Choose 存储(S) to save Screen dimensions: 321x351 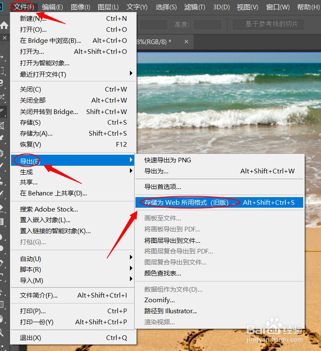pyautogui.click(x=73, y=123)
